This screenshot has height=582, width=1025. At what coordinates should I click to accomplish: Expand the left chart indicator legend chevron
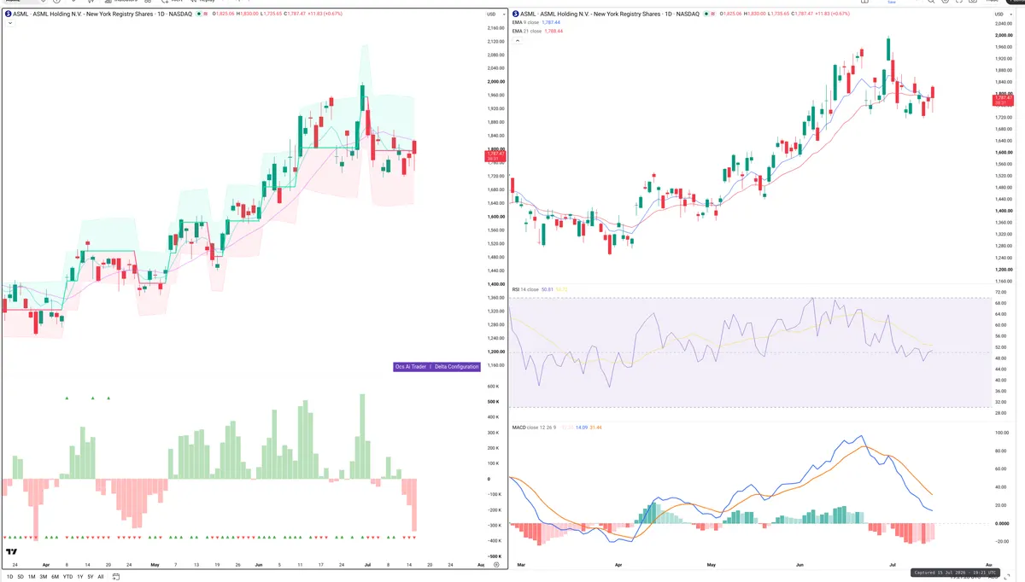10,23
